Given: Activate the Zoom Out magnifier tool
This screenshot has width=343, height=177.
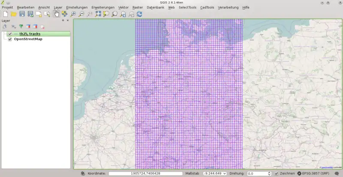Looking at the screenshot, I should tap(81, 14).
